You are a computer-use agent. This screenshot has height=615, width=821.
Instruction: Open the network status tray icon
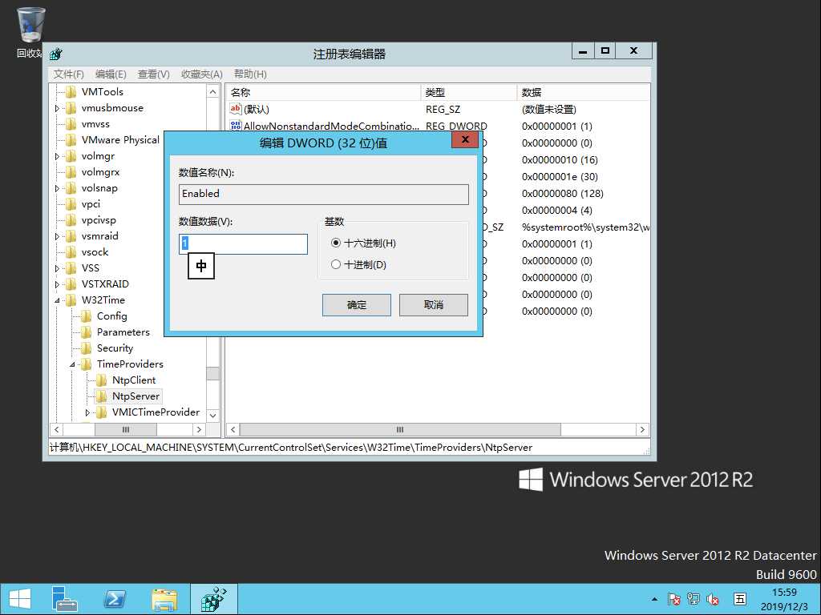[694, 599]
